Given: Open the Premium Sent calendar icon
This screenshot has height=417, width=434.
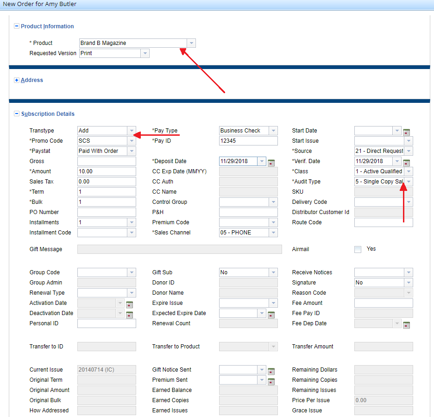Looking at the screenshot, I should (271, 381).
